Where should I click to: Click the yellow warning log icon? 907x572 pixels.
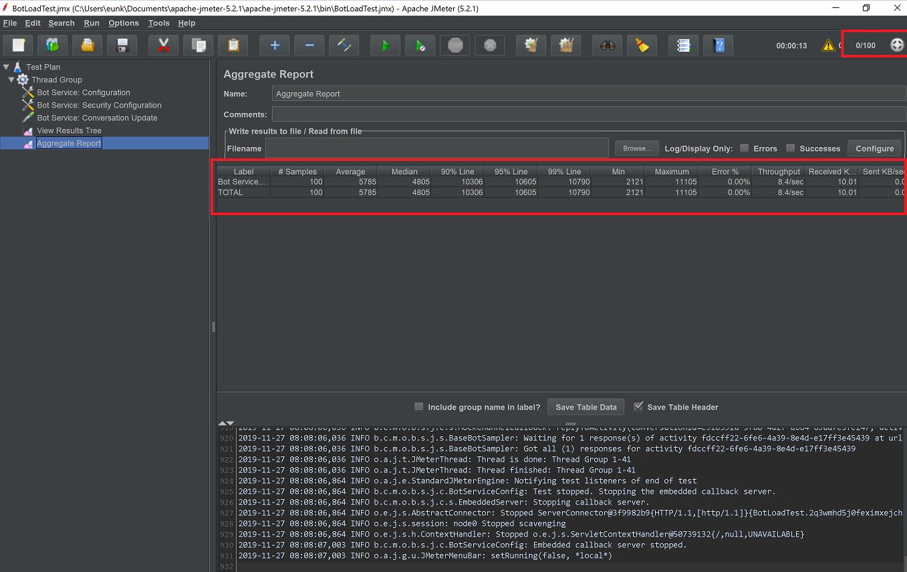[x=828, y=45]
